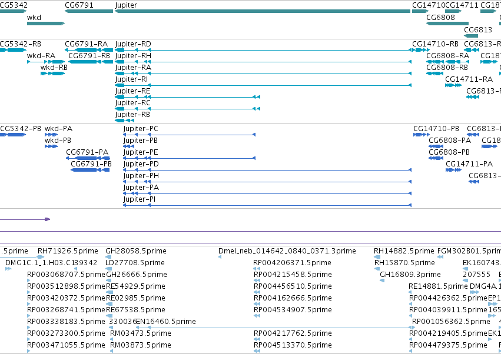The image size is (501, 354).
Task: Click the CG6808 gene label
Action: pyautogui.click(x=440, y=18)
